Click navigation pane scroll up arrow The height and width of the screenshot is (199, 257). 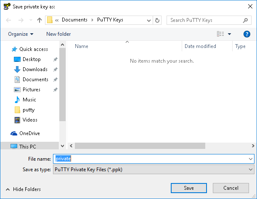[x=62, y=45]
